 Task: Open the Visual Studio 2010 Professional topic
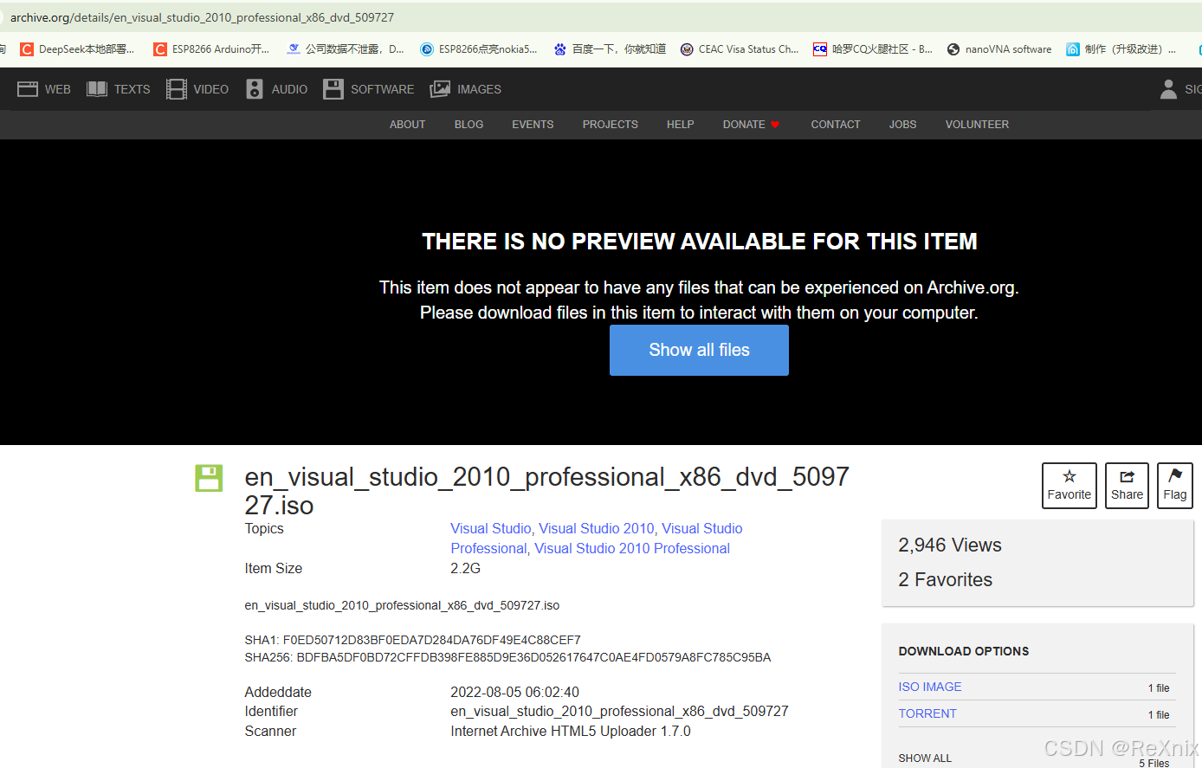point(632,548)
